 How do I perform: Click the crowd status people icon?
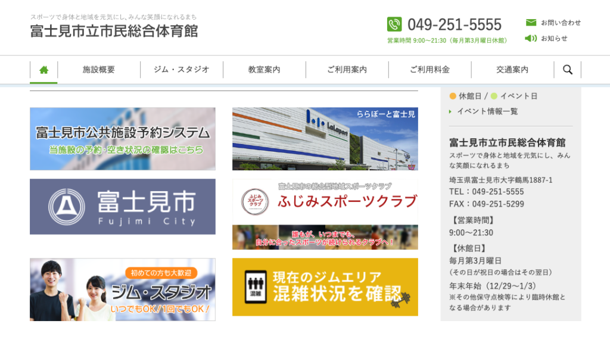(x=256, y=286)
